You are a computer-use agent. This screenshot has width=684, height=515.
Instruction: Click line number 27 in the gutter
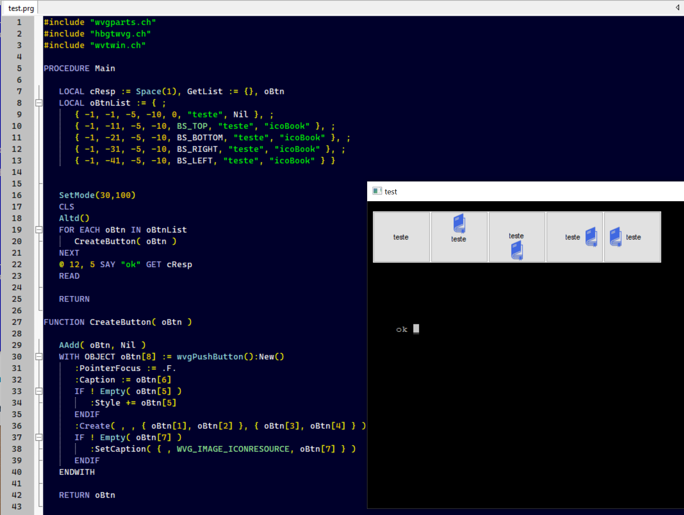(x=17, y=322)
